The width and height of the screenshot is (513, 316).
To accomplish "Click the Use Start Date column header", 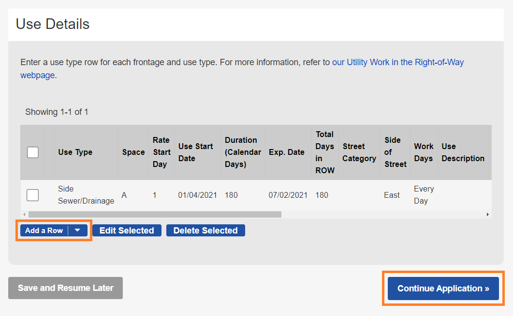I will pos(195,152).
